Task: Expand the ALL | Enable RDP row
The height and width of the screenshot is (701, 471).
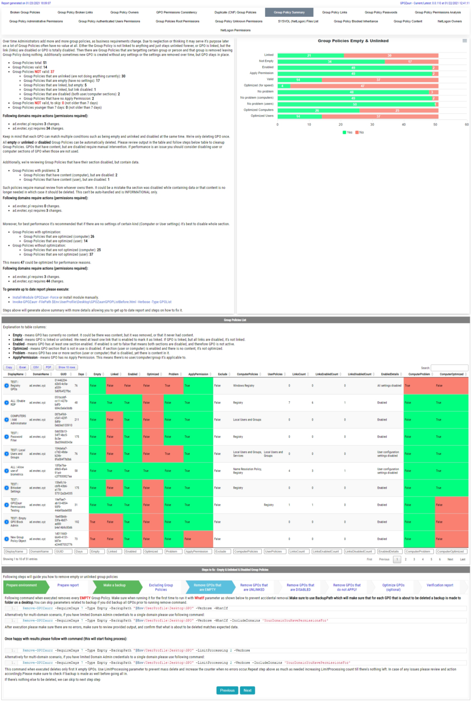Action: [x=7, y=403]
